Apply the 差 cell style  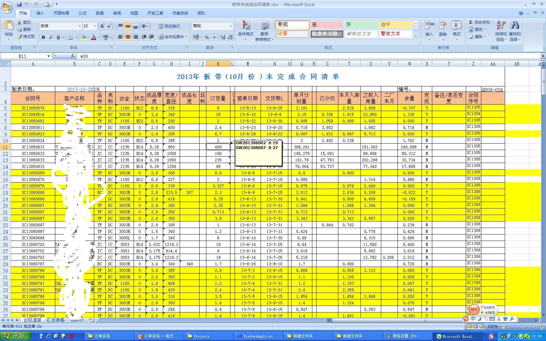pos(326,25)
